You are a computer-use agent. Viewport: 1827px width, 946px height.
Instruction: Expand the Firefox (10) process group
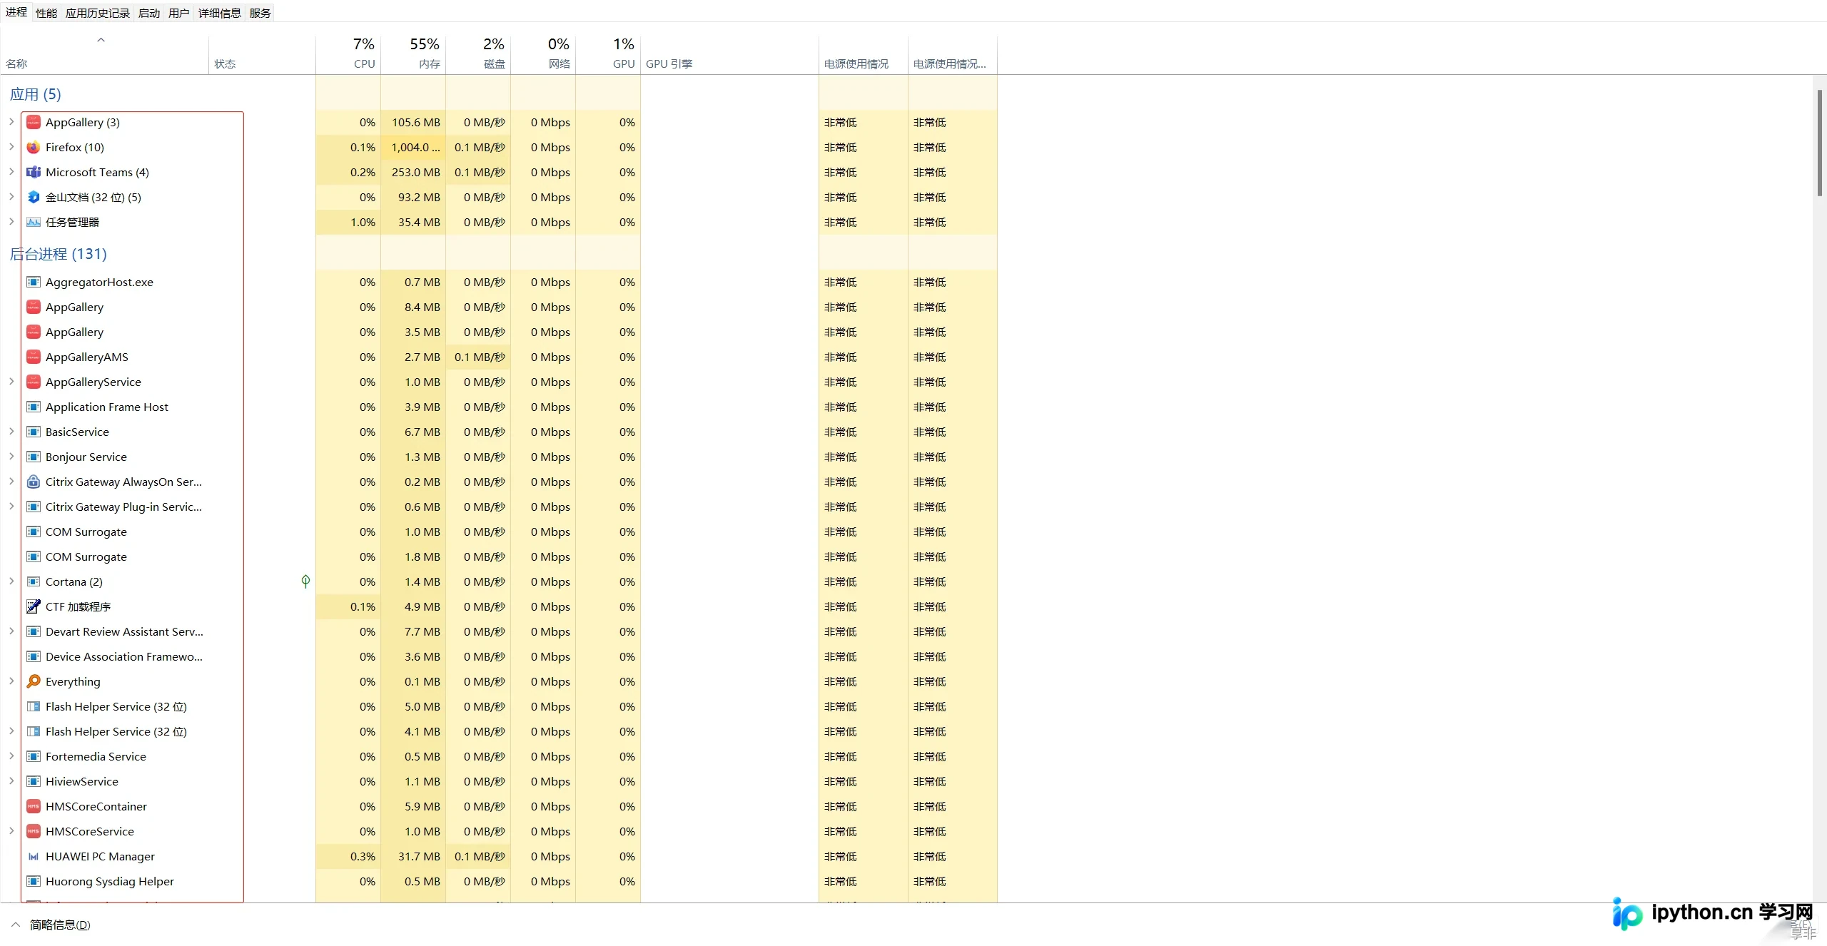tap(11, 147)
